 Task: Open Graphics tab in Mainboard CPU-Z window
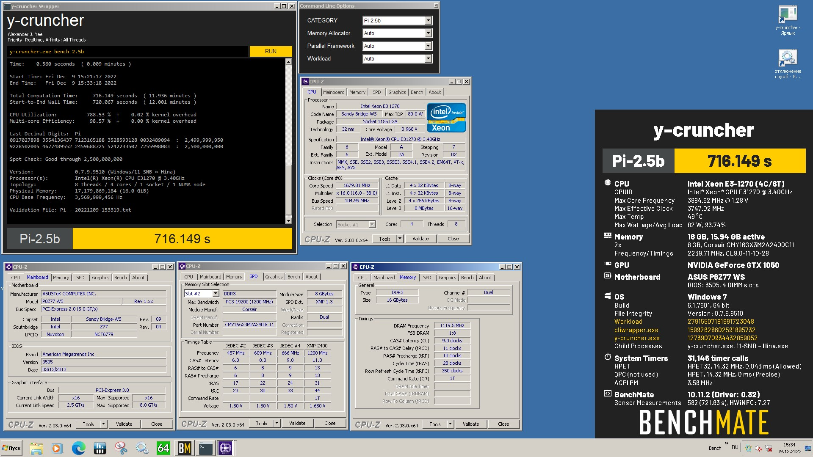(x=100, y=278)
